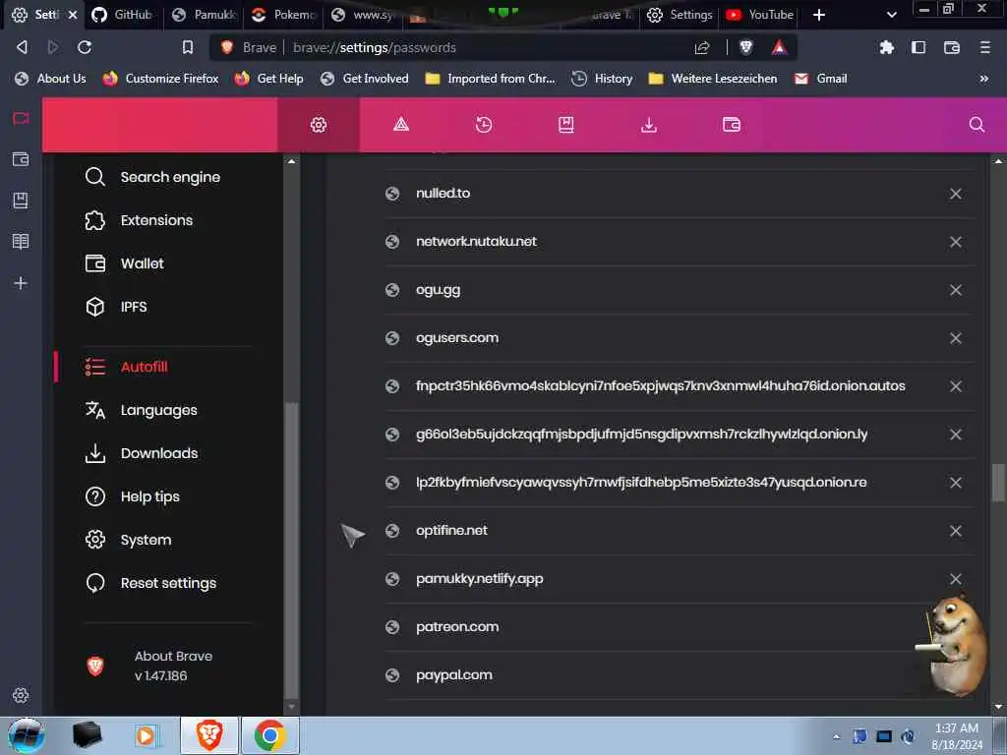Open a new tab with plus button
This screenshot has height=755, width=1007.
pyautogui.click(x=819, y=15)
